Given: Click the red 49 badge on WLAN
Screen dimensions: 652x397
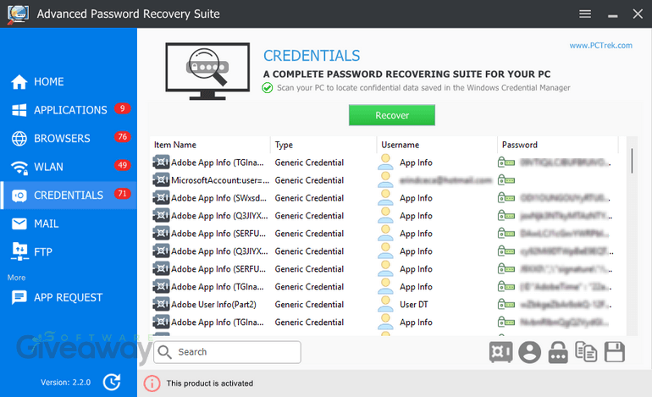Looking at the screenshot, I should tap(122, 165).
